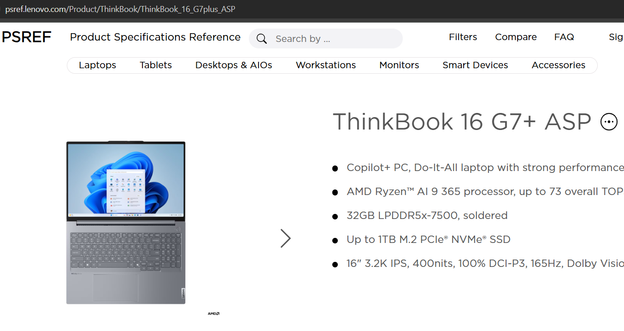Open the Compare page
The height and width of the screenshot is (331, 624).
[516, 37]
